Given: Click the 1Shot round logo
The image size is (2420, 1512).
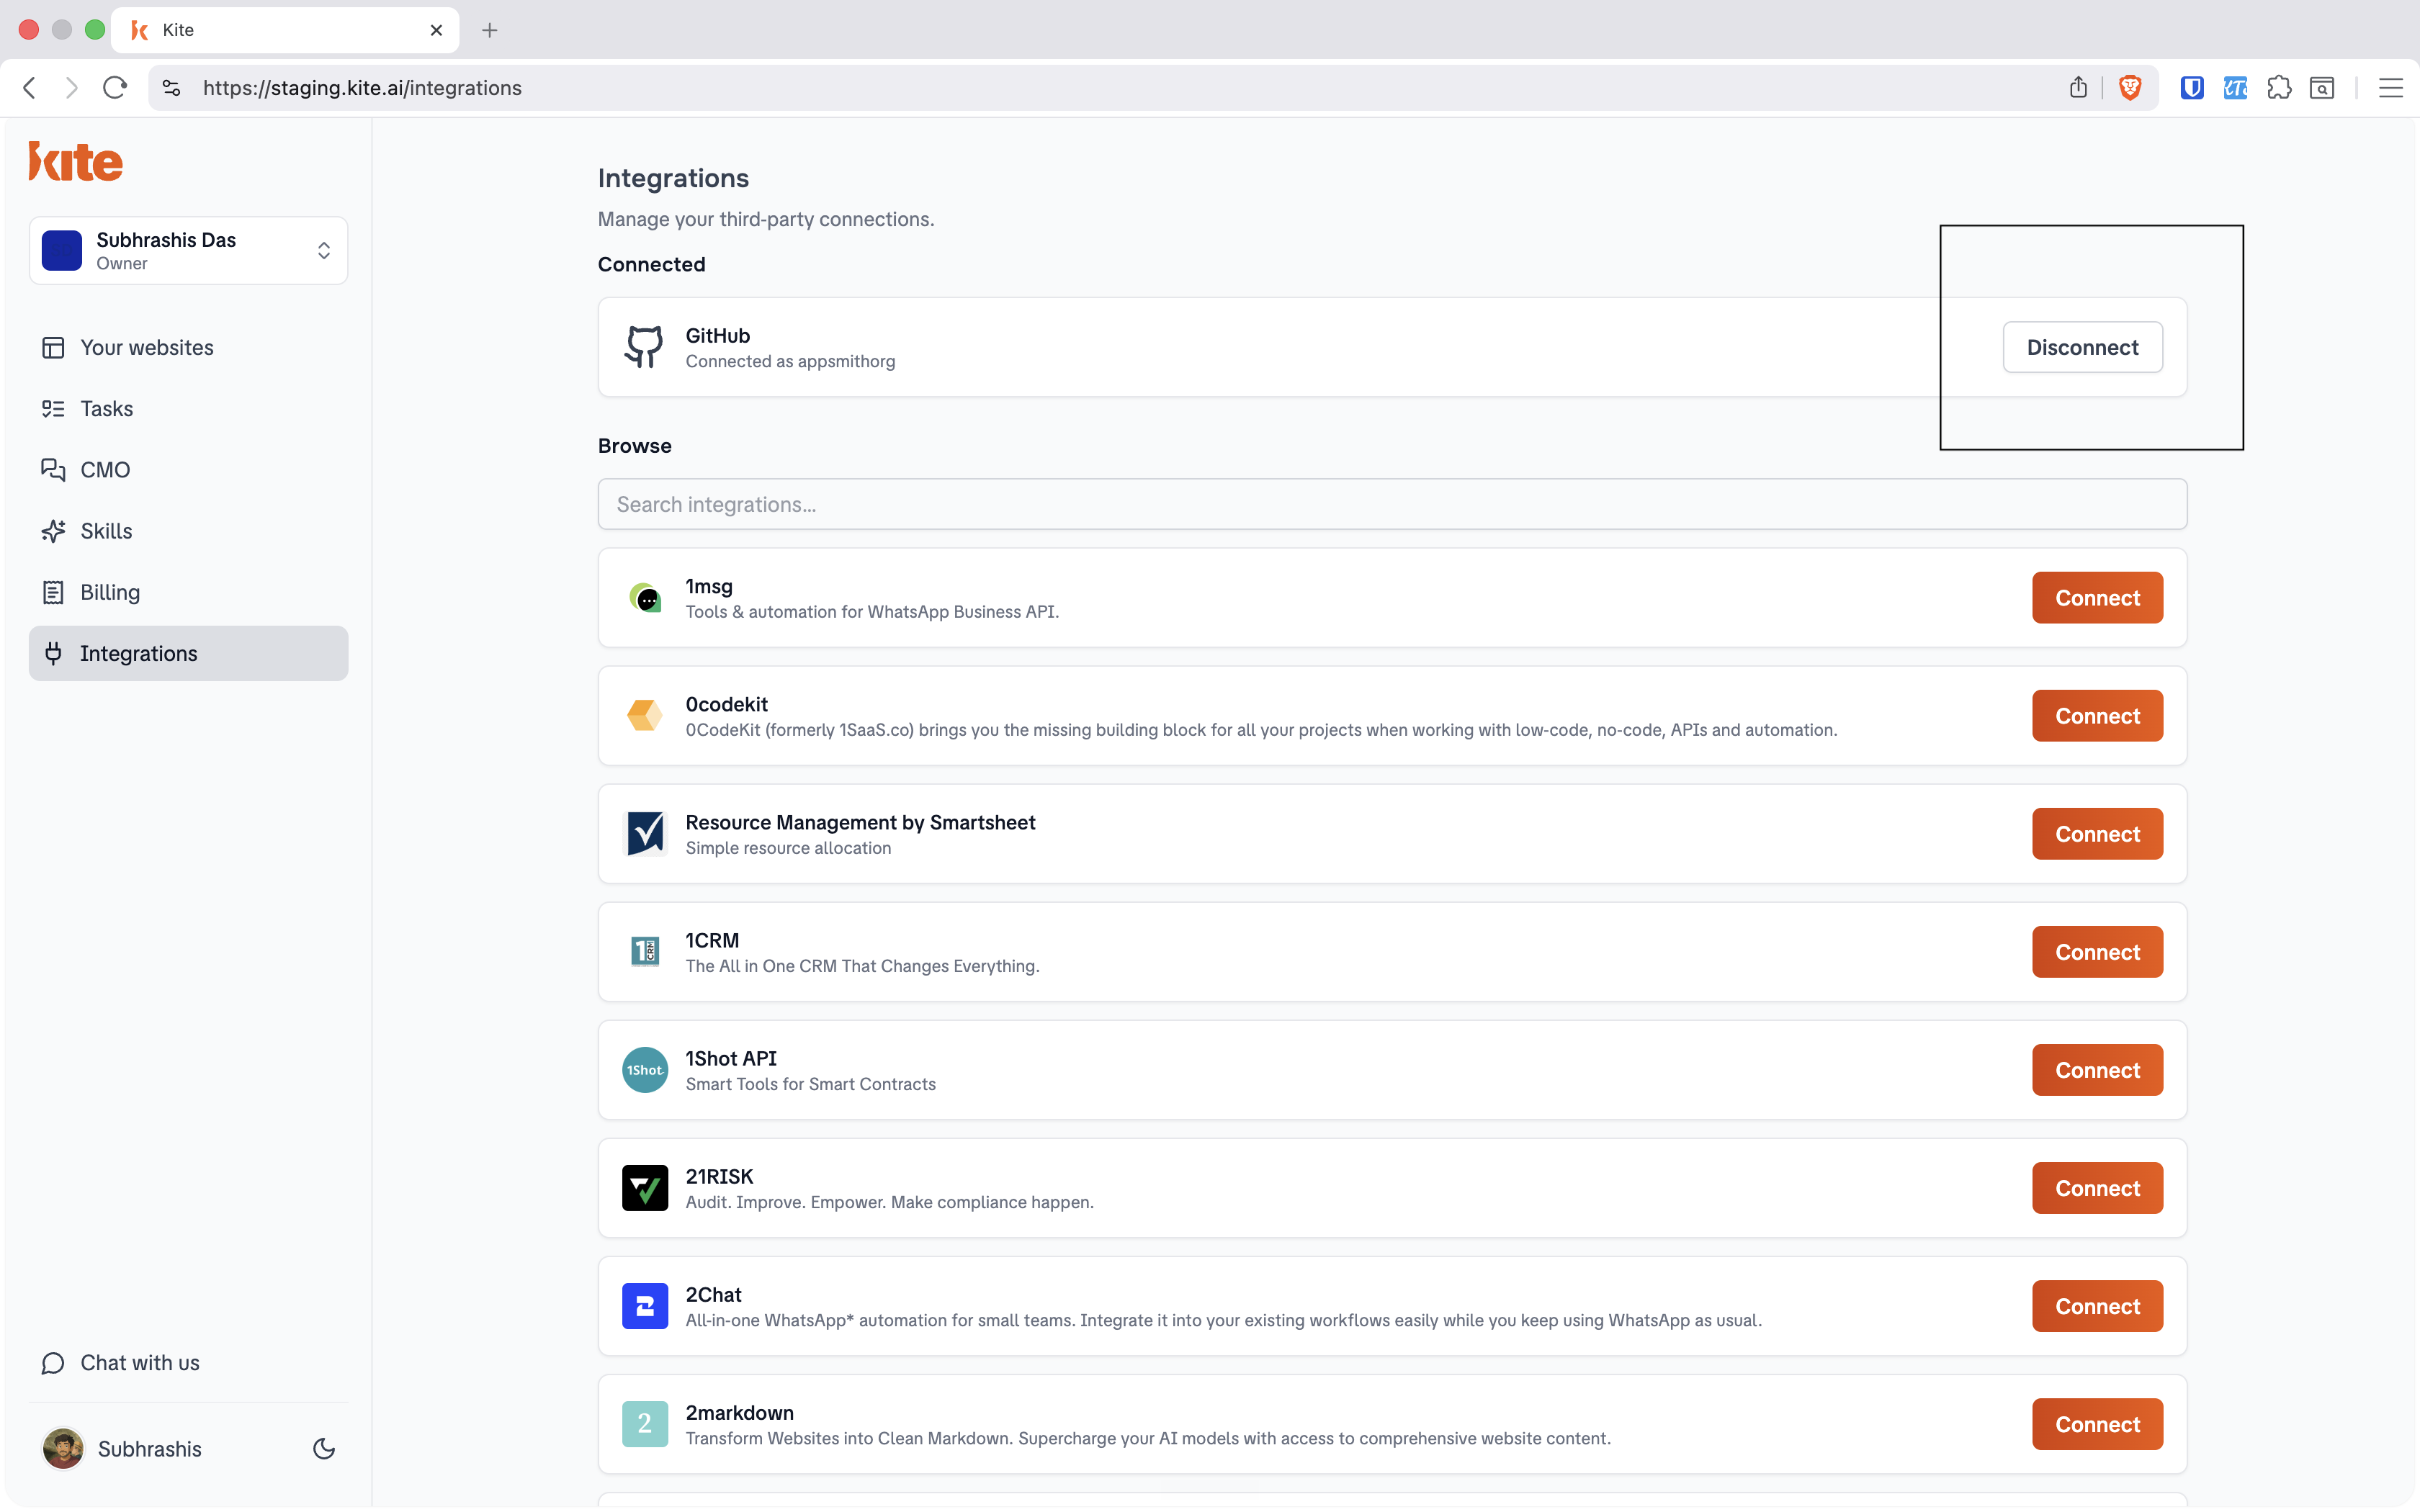Looking at the screenshot, I should point(645,1070).
